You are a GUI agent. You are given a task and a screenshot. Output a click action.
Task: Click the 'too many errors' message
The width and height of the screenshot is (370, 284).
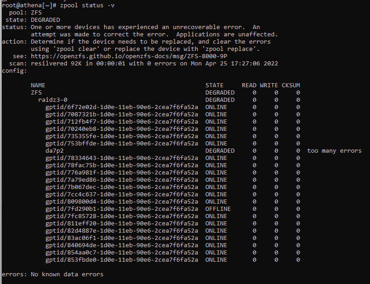(x=334, y=151)
